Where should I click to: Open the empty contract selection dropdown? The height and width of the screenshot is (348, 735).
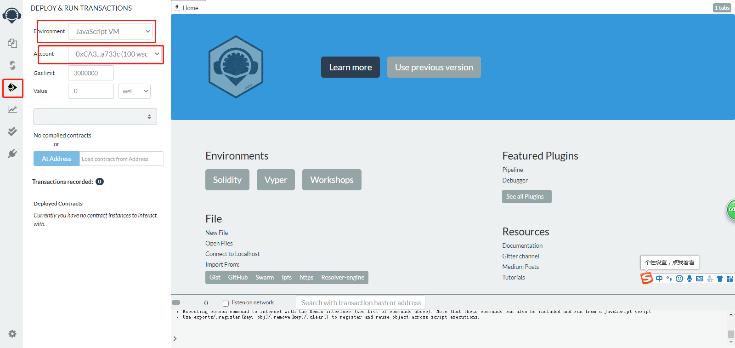pos(95,117)
